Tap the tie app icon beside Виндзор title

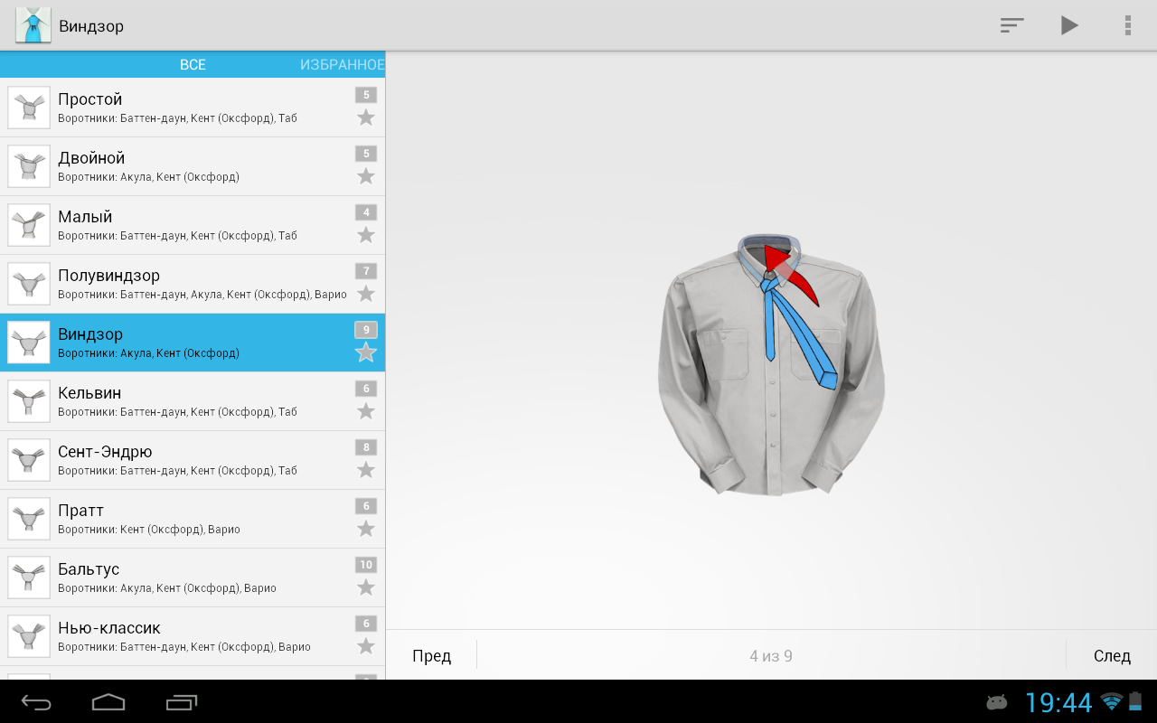click(33, 25)
